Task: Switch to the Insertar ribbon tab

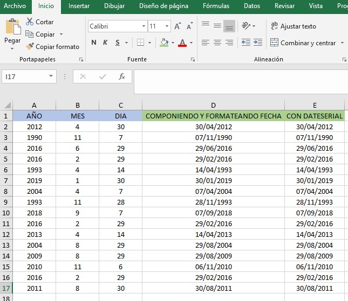Action: click(79, 6)
